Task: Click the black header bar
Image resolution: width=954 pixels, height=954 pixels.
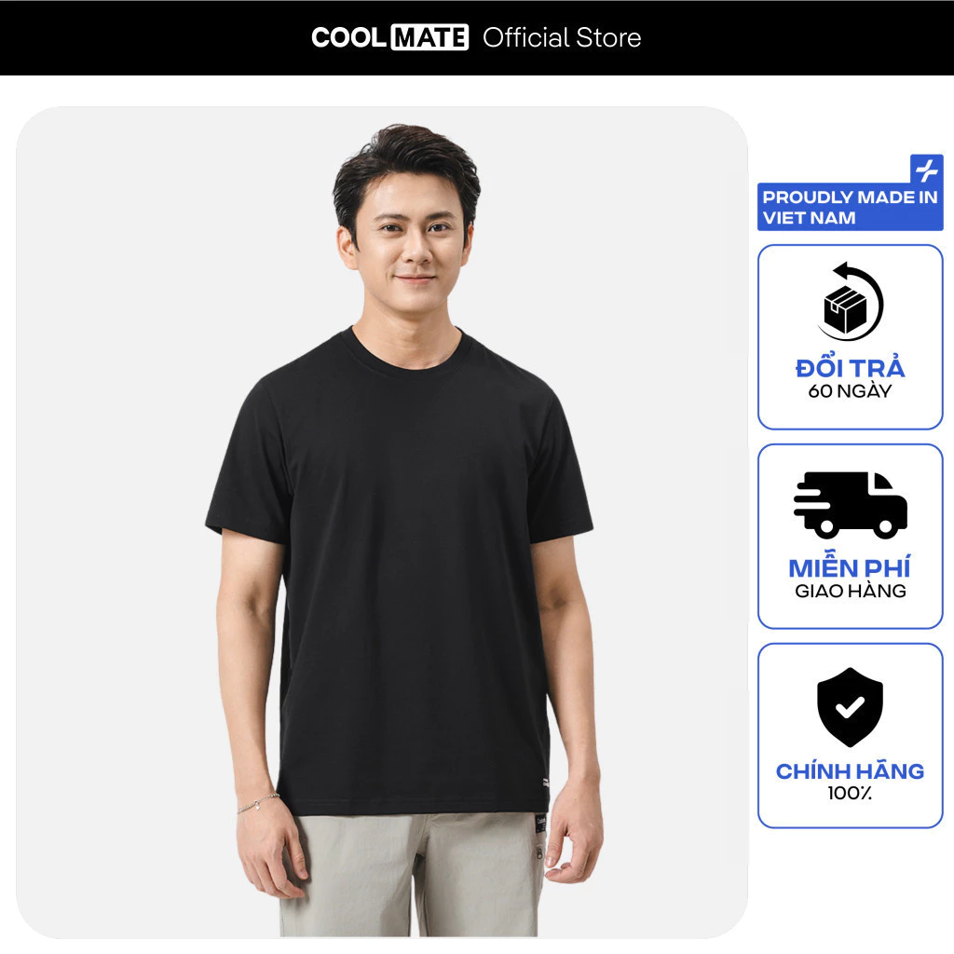Action: (477, 37)
